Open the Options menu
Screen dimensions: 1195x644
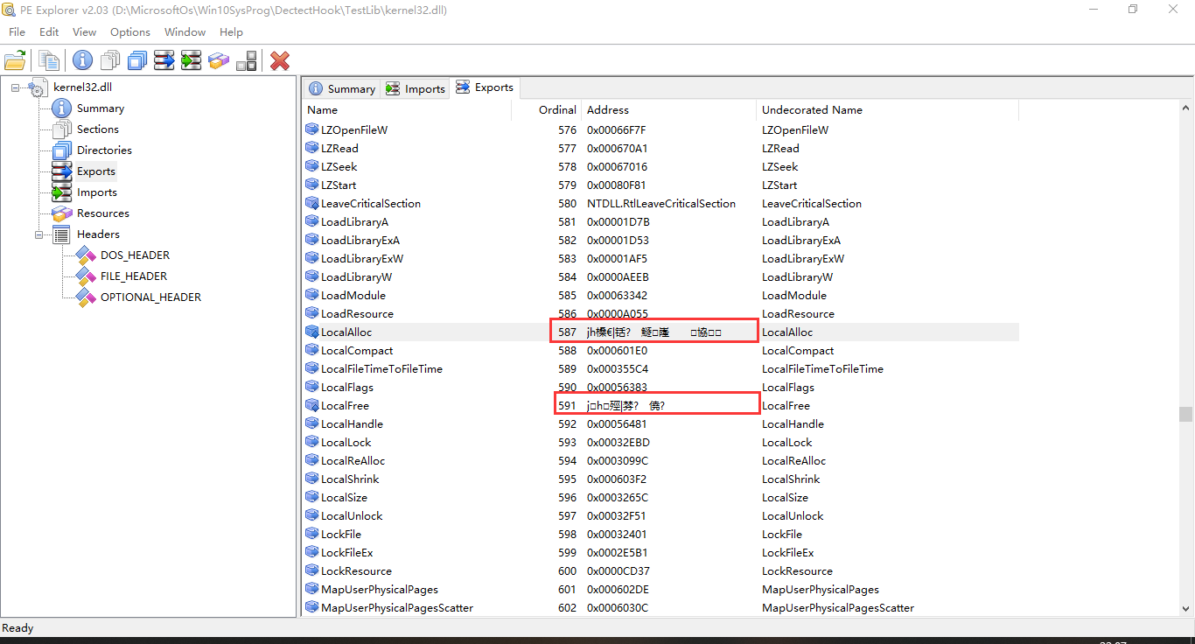point(129,31)
